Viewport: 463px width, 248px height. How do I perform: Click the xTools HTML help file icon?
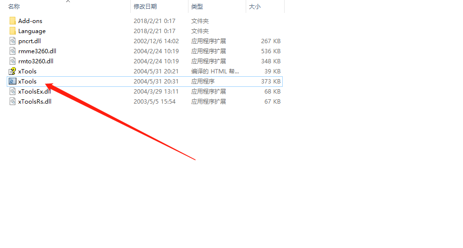13,71
